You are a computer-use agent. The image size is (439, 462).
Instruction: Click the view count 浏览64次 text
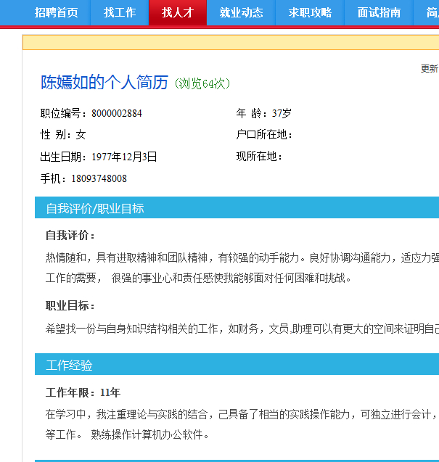pos(202,84)
